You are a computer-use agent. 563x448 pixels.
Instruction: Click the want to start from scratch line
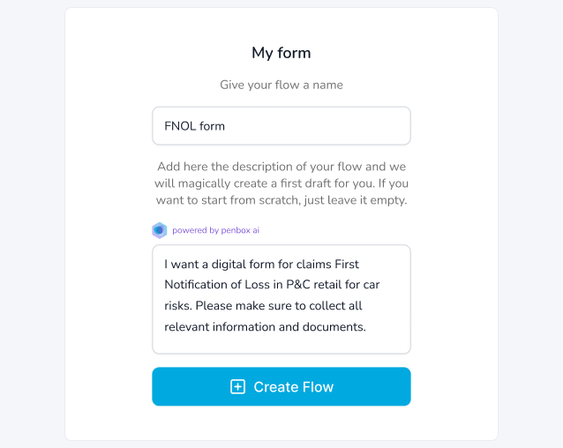coord(281,200)
